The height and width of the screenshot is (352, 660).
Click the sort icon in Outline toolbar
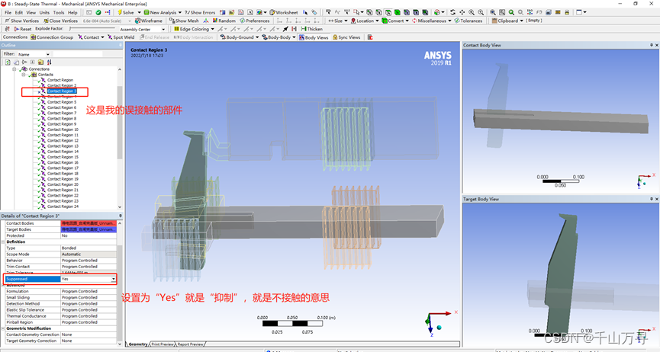tap(50, 62)
